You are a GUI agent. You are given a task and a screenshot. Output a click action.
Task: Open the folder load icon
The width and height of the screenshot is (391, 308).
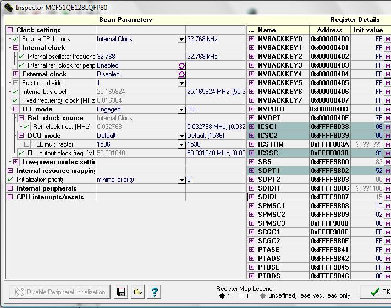point(137,292)
